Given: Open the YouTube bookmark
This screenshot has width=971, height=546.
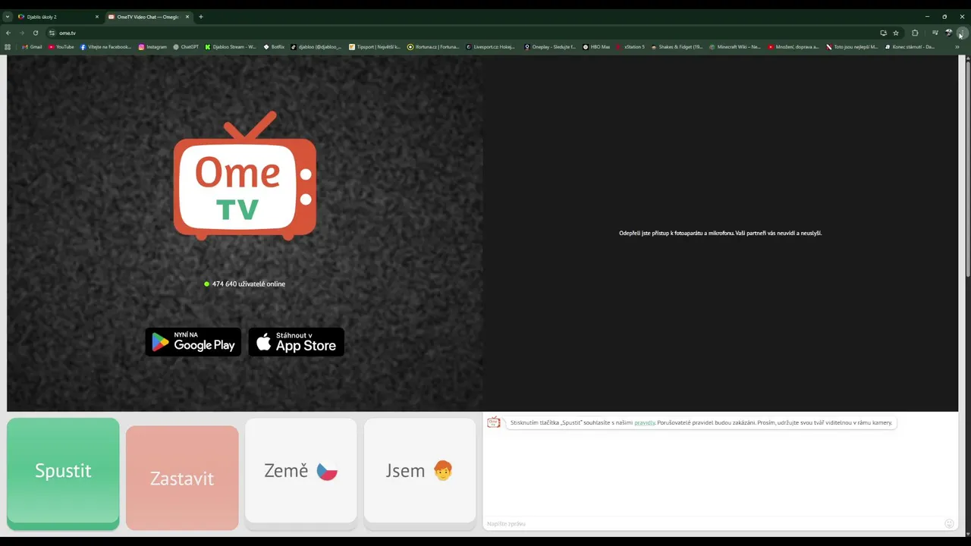Looking at the screenshot, I should 61,47.
